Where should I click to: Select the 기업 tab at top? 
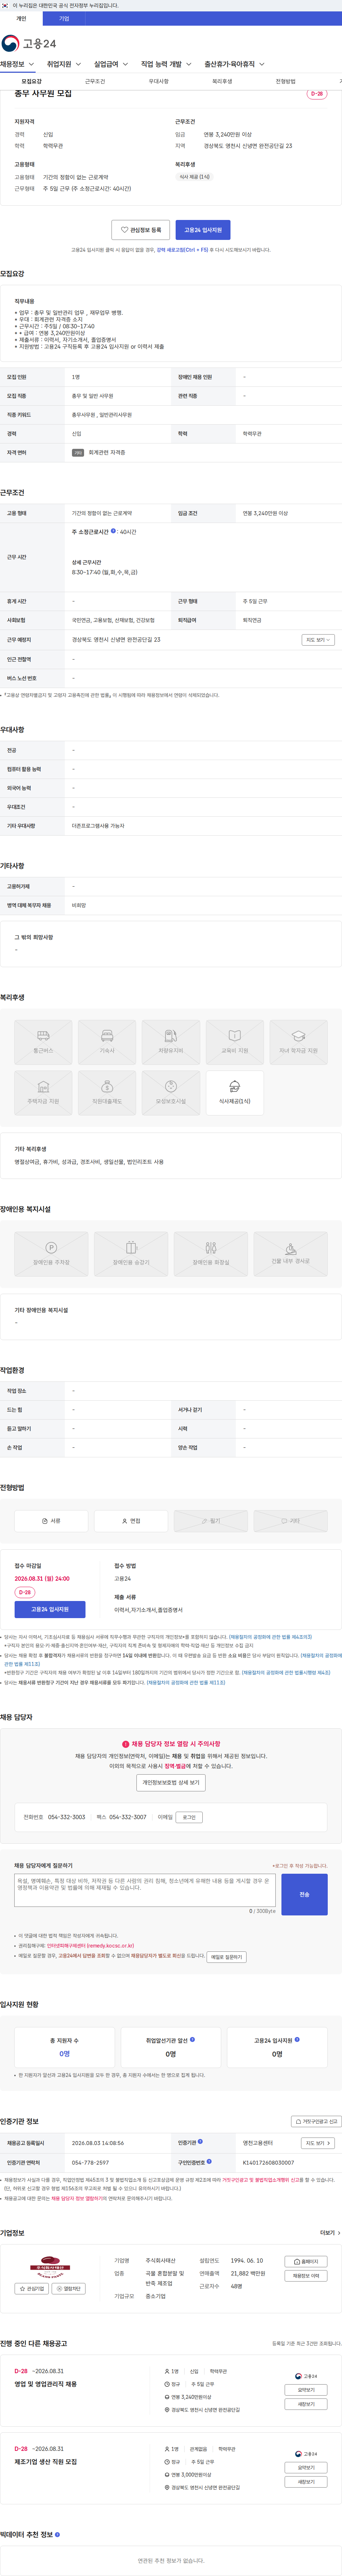[64, 18]
